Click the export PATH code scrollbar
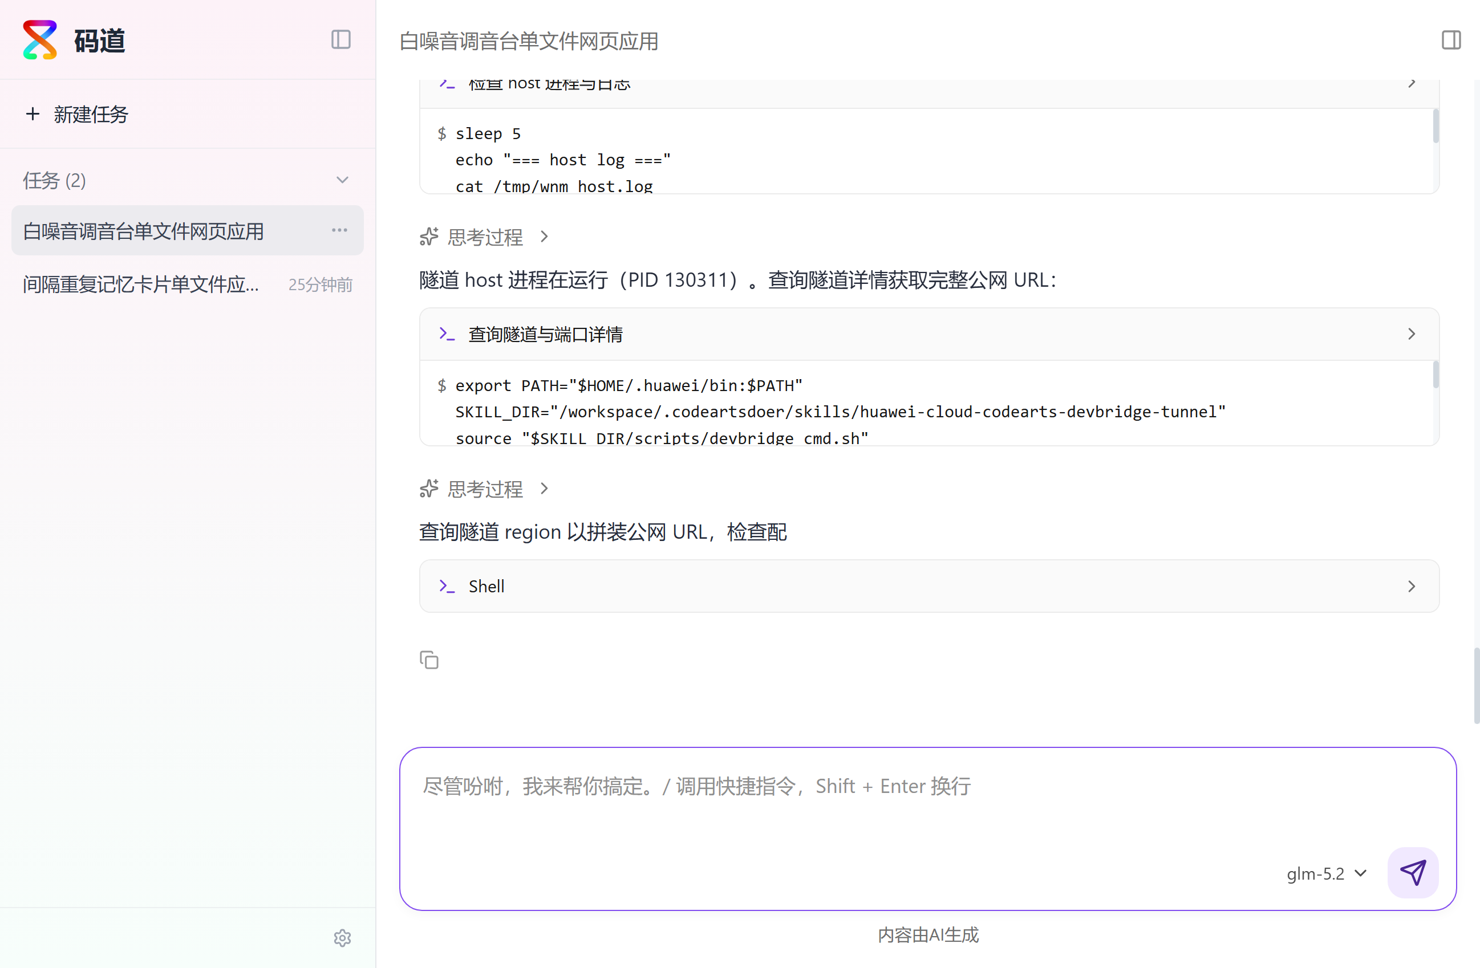The width and height of the screenshot is (1480, 968). pyautogui.click(x=1435, y=375)
